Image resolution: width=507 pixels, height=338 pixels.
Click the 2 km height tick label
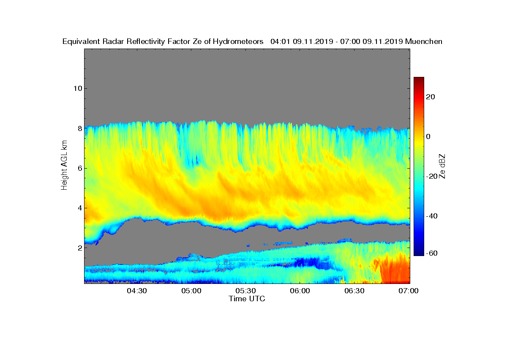pos(79,248)
